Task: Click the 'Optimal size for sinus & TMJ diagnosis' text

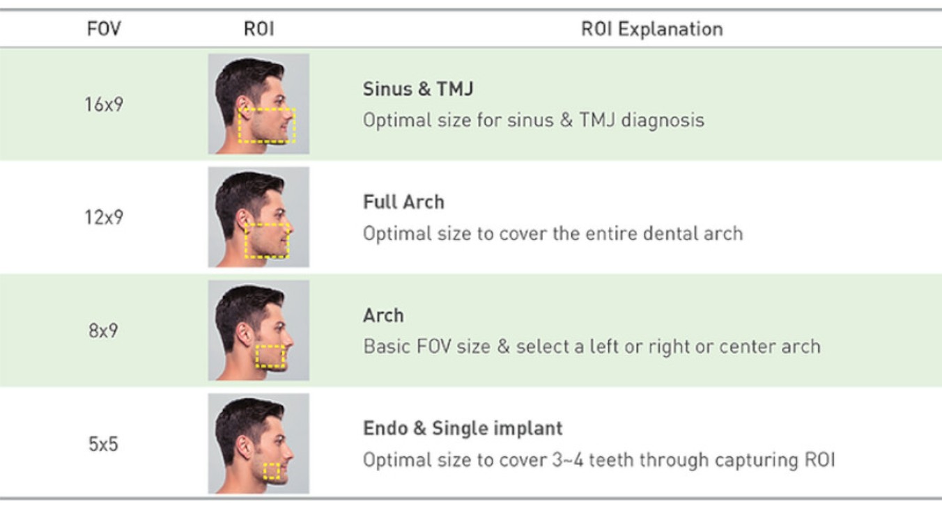Action: pyautogui.click(x=533, y=120)
